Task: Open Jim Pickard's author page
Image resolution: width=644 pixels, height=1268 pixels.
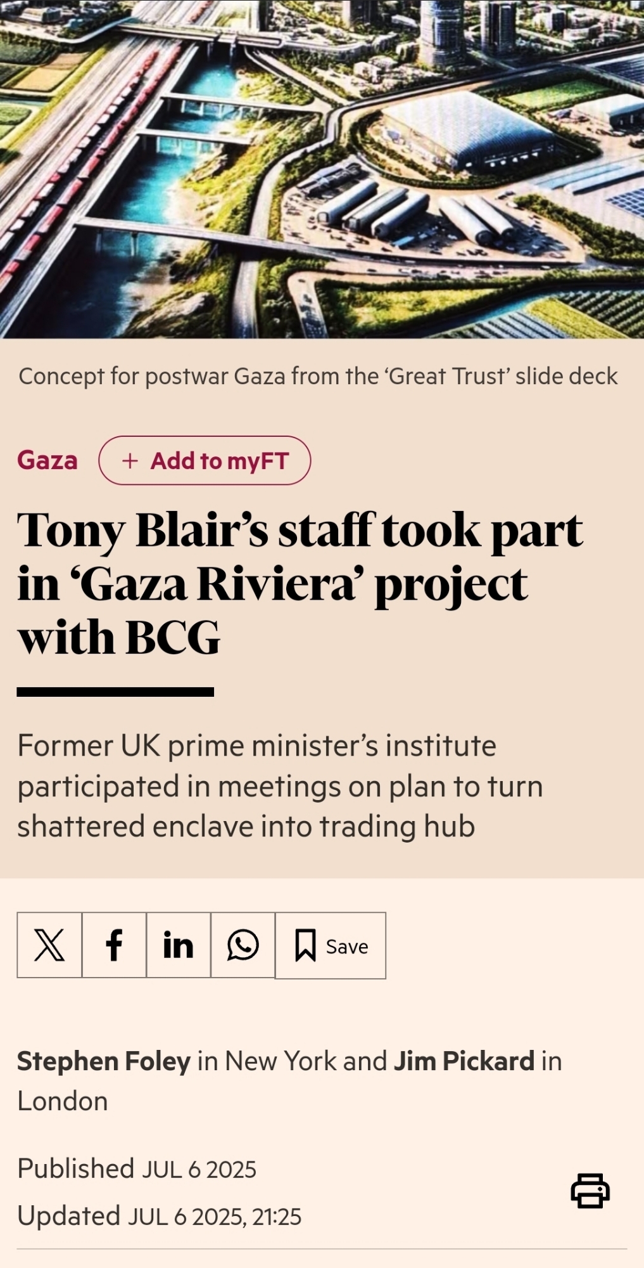Action: point(464,1061)
